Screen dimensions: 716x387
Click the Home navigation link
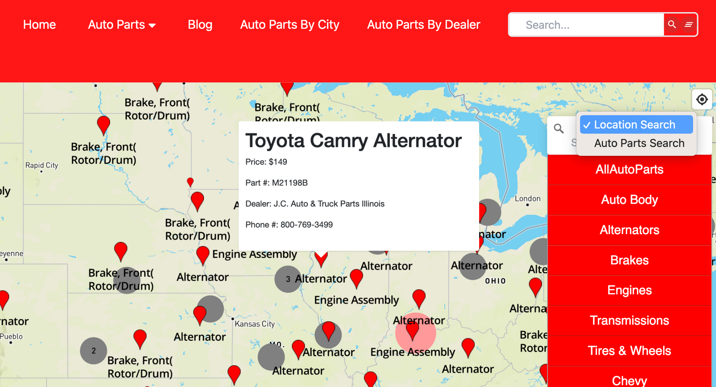pos(40,25)
